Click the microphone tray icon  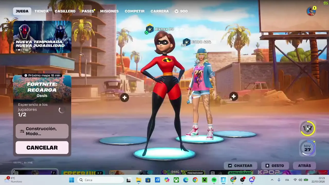pos(279,180)
